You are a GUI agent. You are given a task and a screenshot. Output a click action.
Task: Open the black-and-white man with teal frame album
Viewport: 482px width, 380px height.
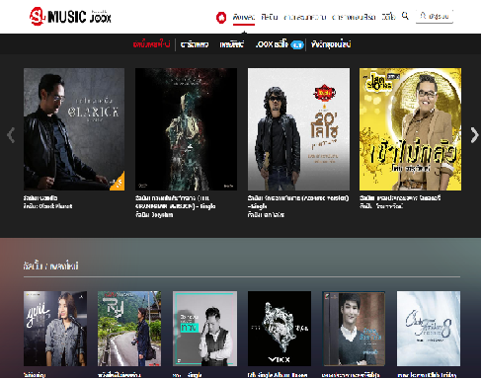coord(204,329)
